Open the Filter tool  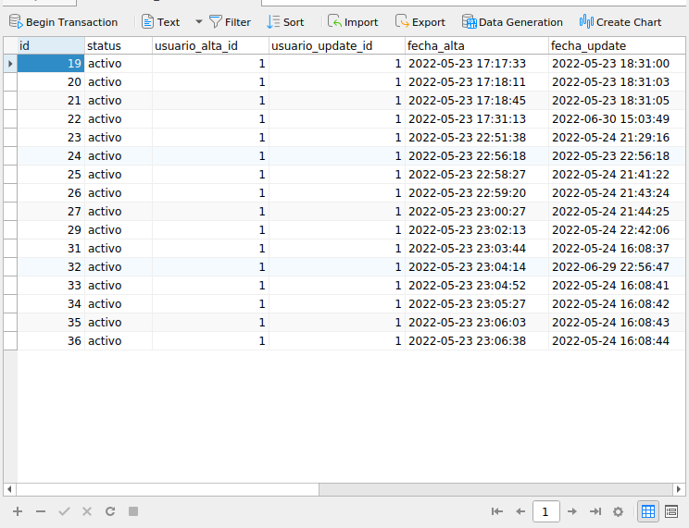tap(230, 22)
